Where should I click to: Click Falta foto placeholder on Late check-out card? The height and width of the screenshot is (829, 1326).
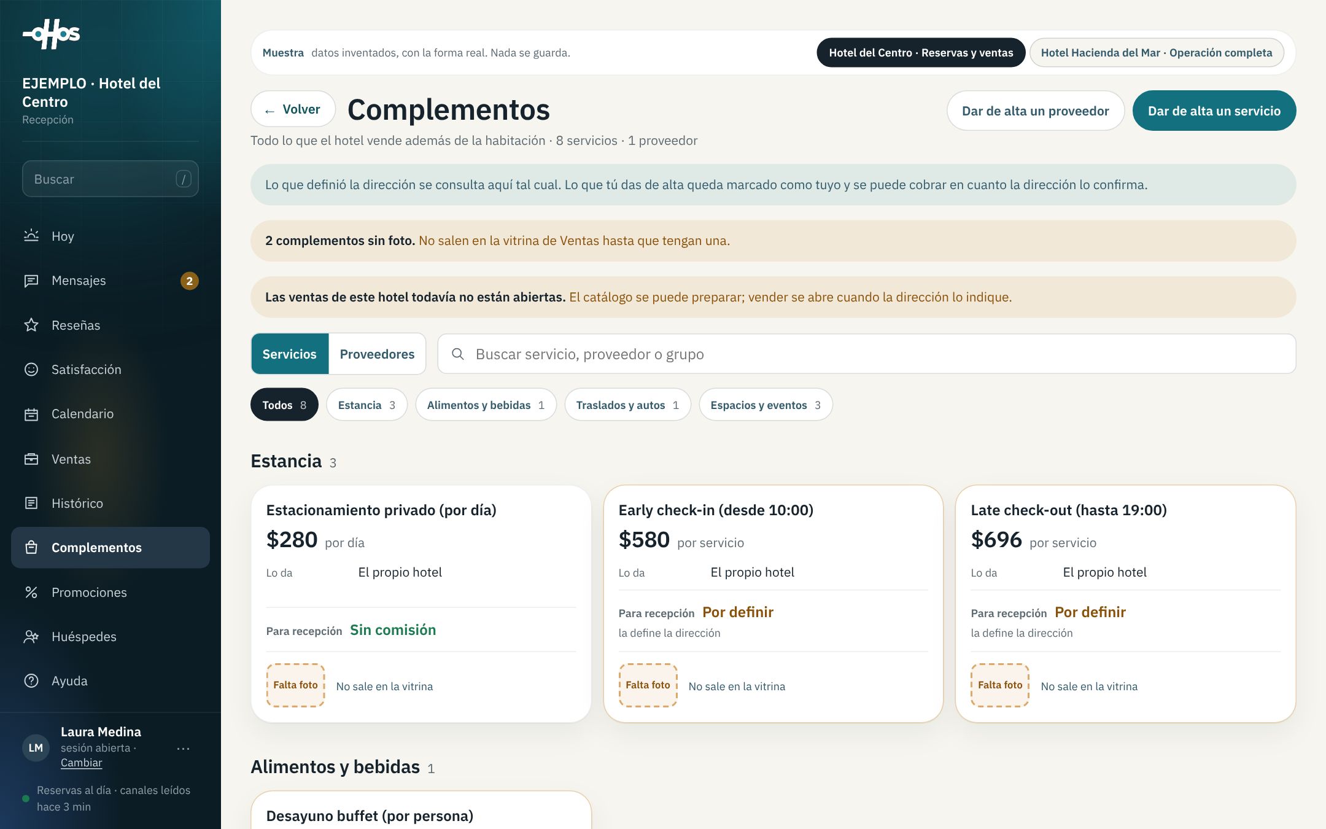pyautogui.click(x=1000, y=685)
